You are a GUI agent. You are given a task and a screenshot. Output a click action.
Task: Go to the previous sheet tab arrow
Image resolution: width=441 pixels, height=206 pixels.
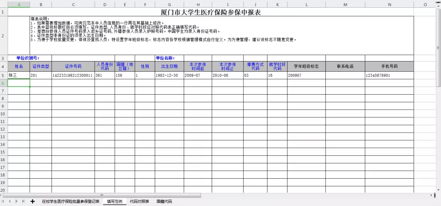(x=10, y=202)
